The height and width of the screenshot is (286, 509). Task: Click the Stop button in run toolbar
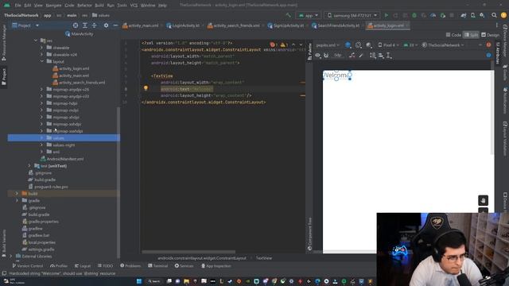tap(452, 15)
